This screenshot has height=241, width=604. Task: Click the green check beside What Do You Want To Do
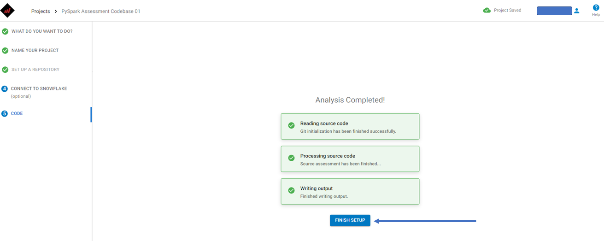(5, 31)
